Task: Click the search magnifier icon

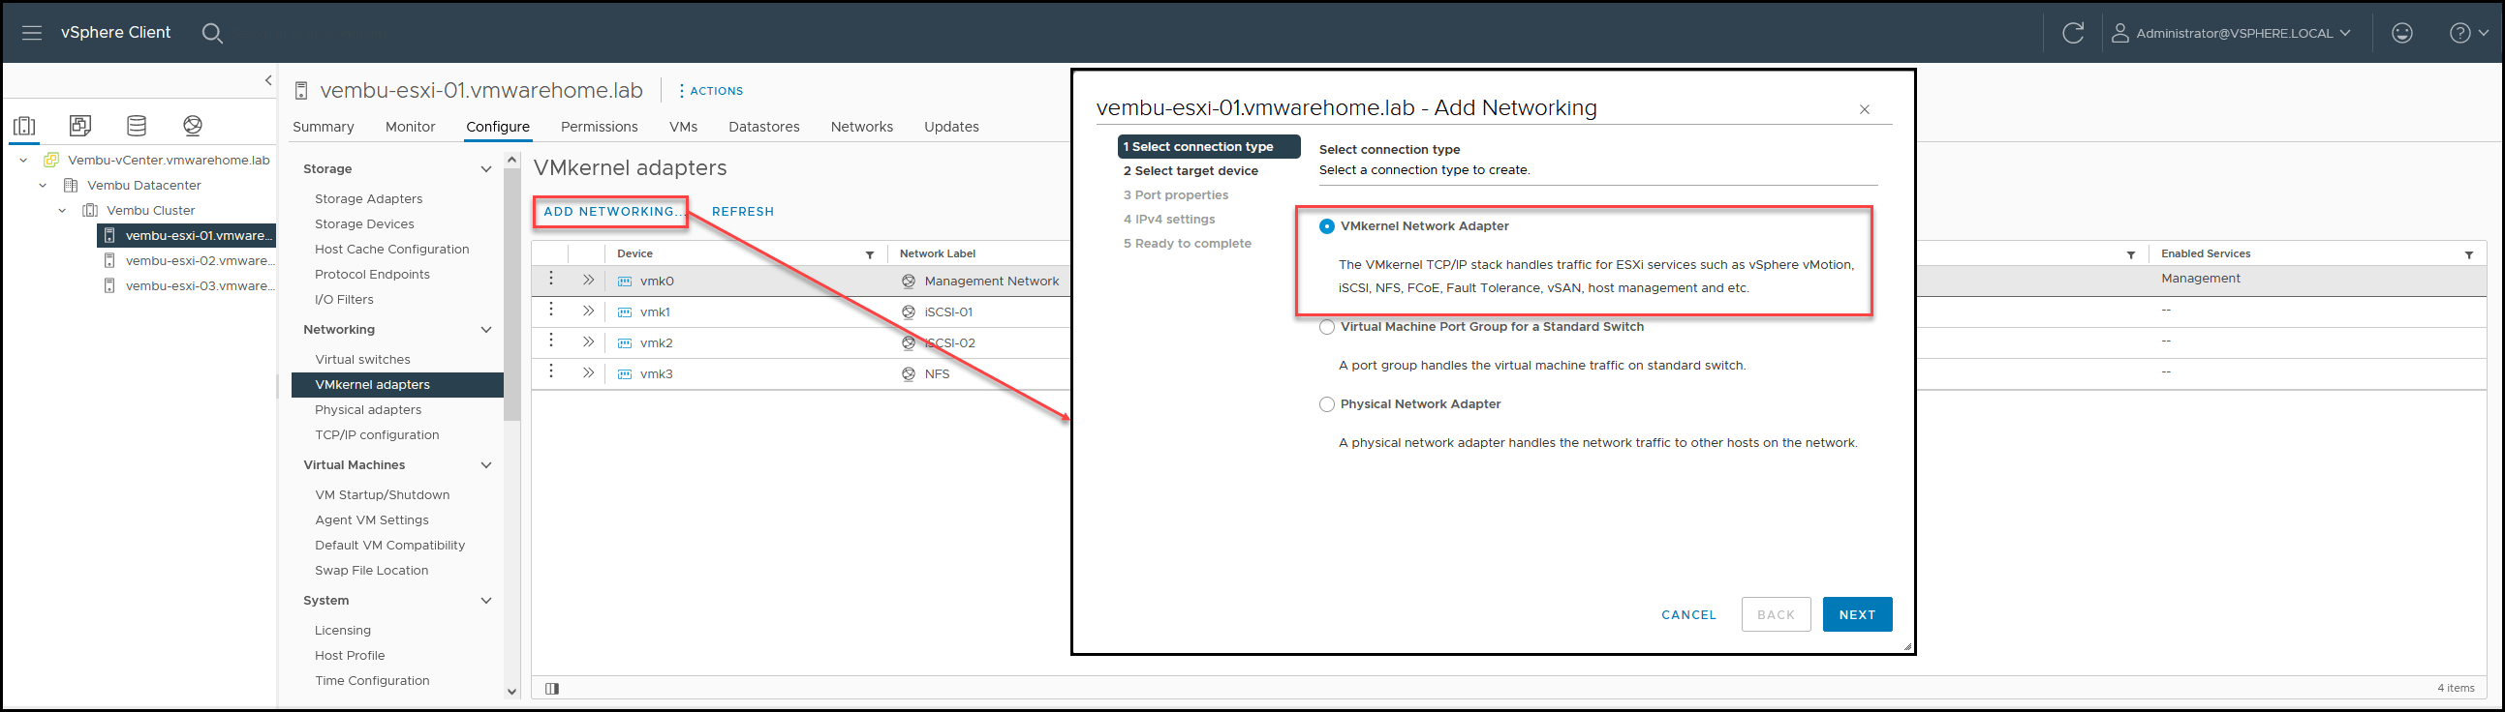Action: pyautogui.click(x=212, y=33)
